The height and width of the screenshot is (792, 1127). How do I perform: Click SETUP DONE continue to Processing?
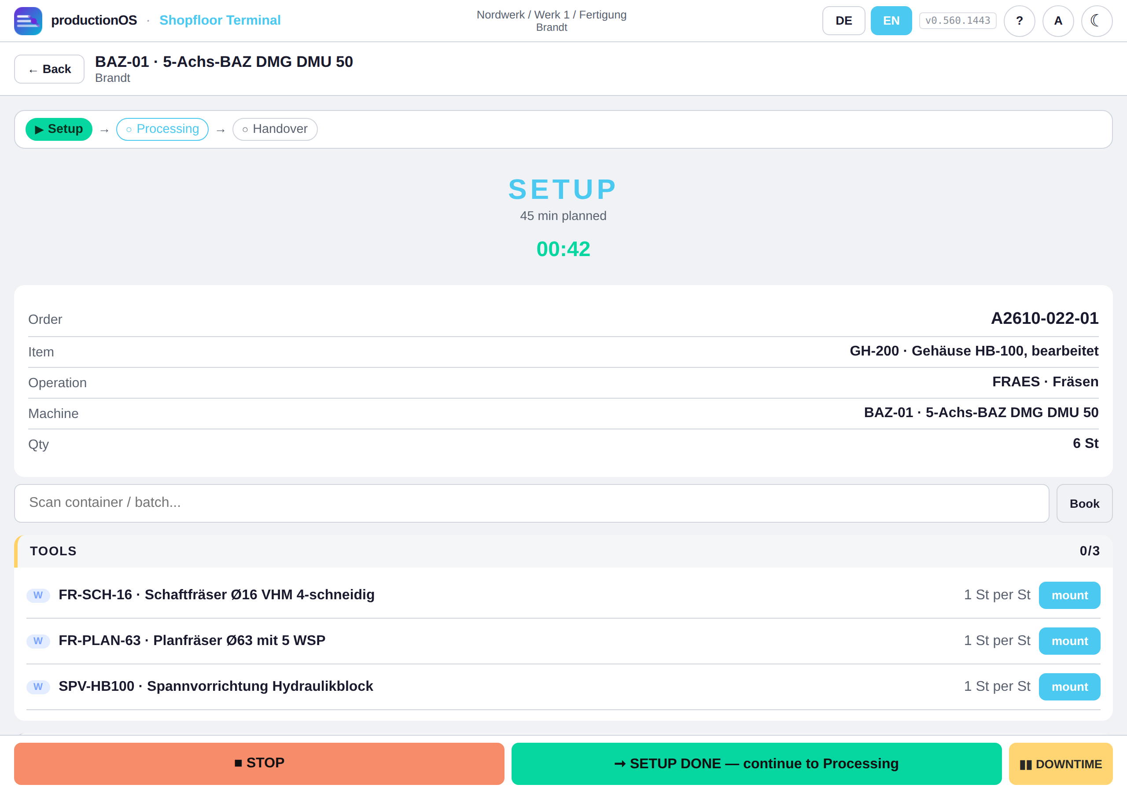coord(756,763)
